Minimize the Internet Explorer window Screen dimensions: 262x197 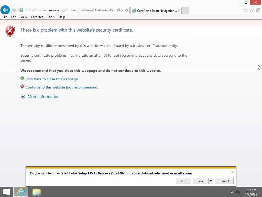[x=239, y=3]
